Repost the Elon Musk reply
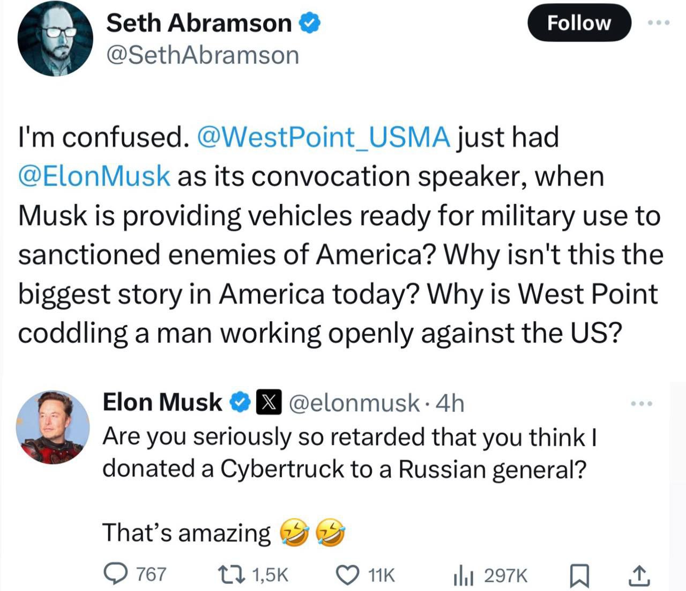Screen dimensions: 686x591 tap(232, 574)
